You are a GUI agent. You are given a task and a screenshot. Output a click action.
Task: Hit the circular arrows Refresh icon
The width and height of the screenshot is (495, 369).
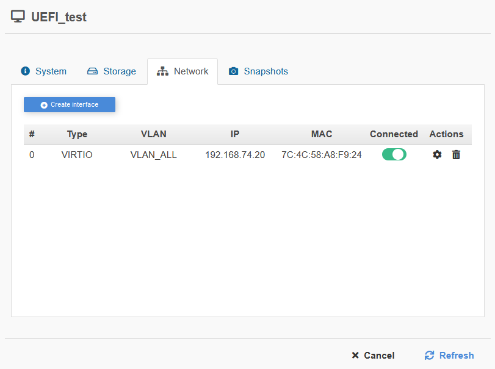(x=430, y=355)
